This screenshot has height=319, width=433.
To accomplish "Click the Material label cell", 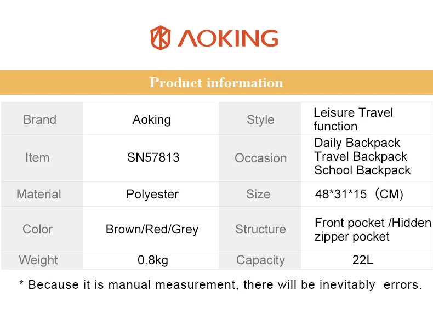I will point(42,194).
